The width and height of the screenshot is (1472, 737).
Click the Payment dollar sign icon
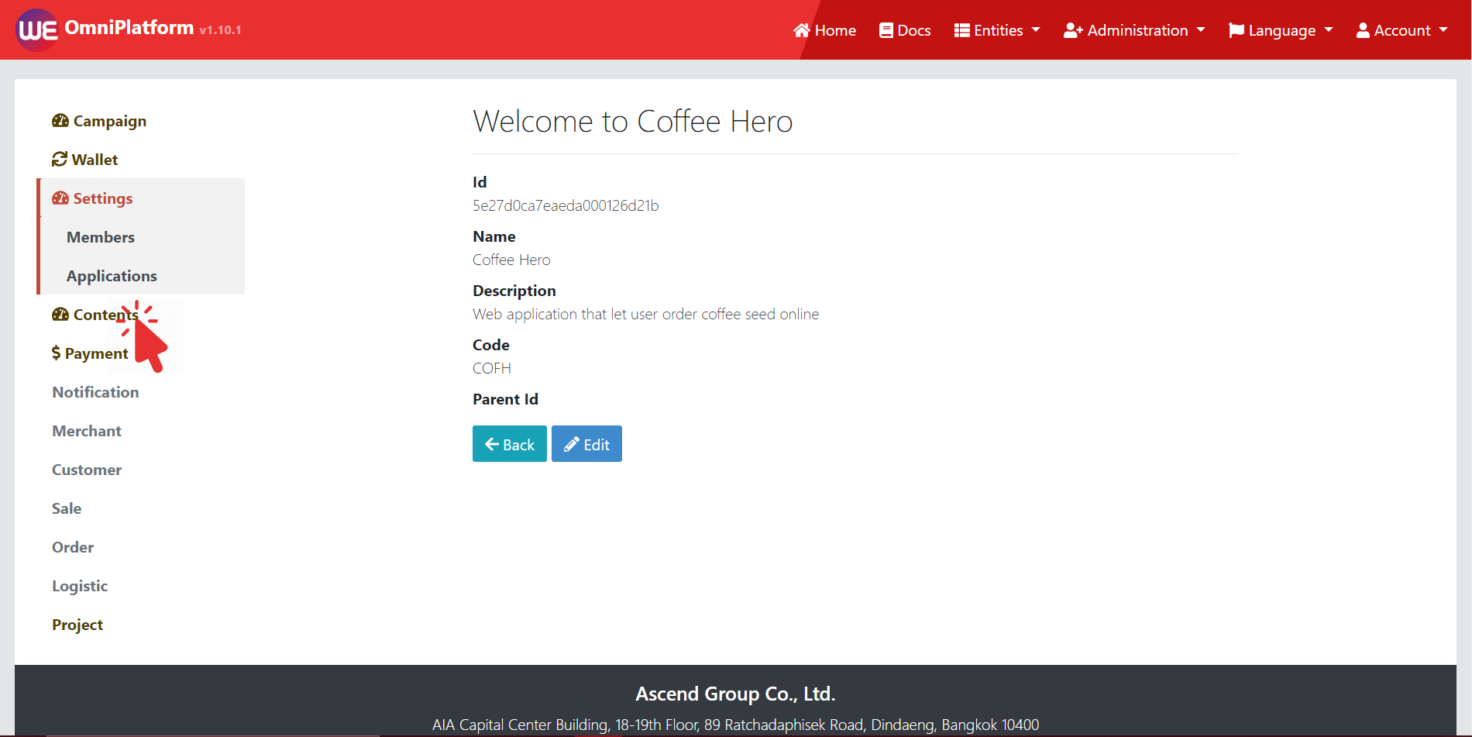click(56, 353)
